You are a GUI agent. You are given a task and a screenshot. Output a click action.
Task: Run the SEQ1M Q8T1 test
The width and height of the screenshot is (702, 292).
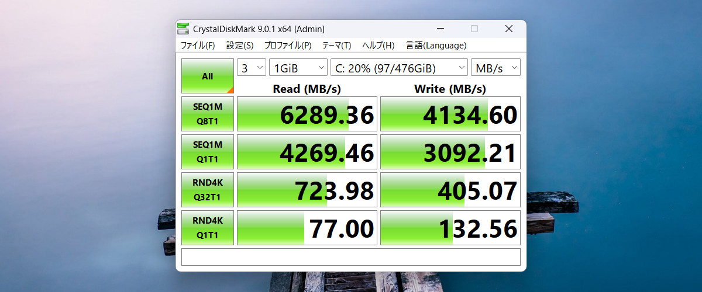208,114
